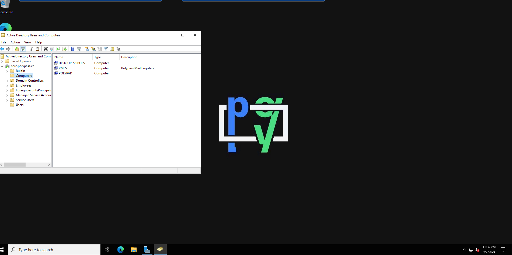This screenshot has height=255, width=512.
Task: Click the Forward arrow toolbar icon
Action: coord(8,49)
